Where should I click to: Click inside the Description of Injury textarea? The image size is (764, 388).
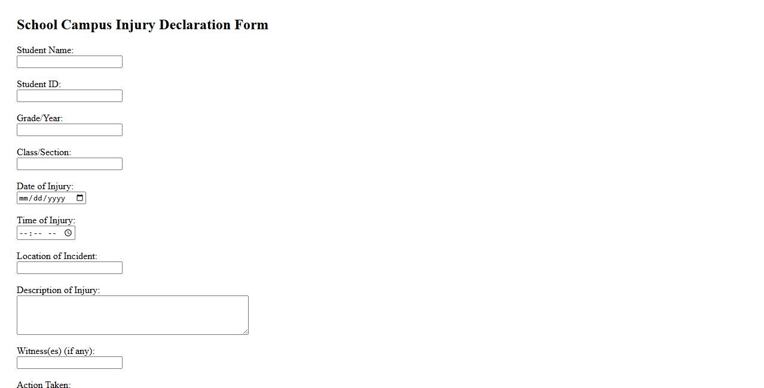132,315
